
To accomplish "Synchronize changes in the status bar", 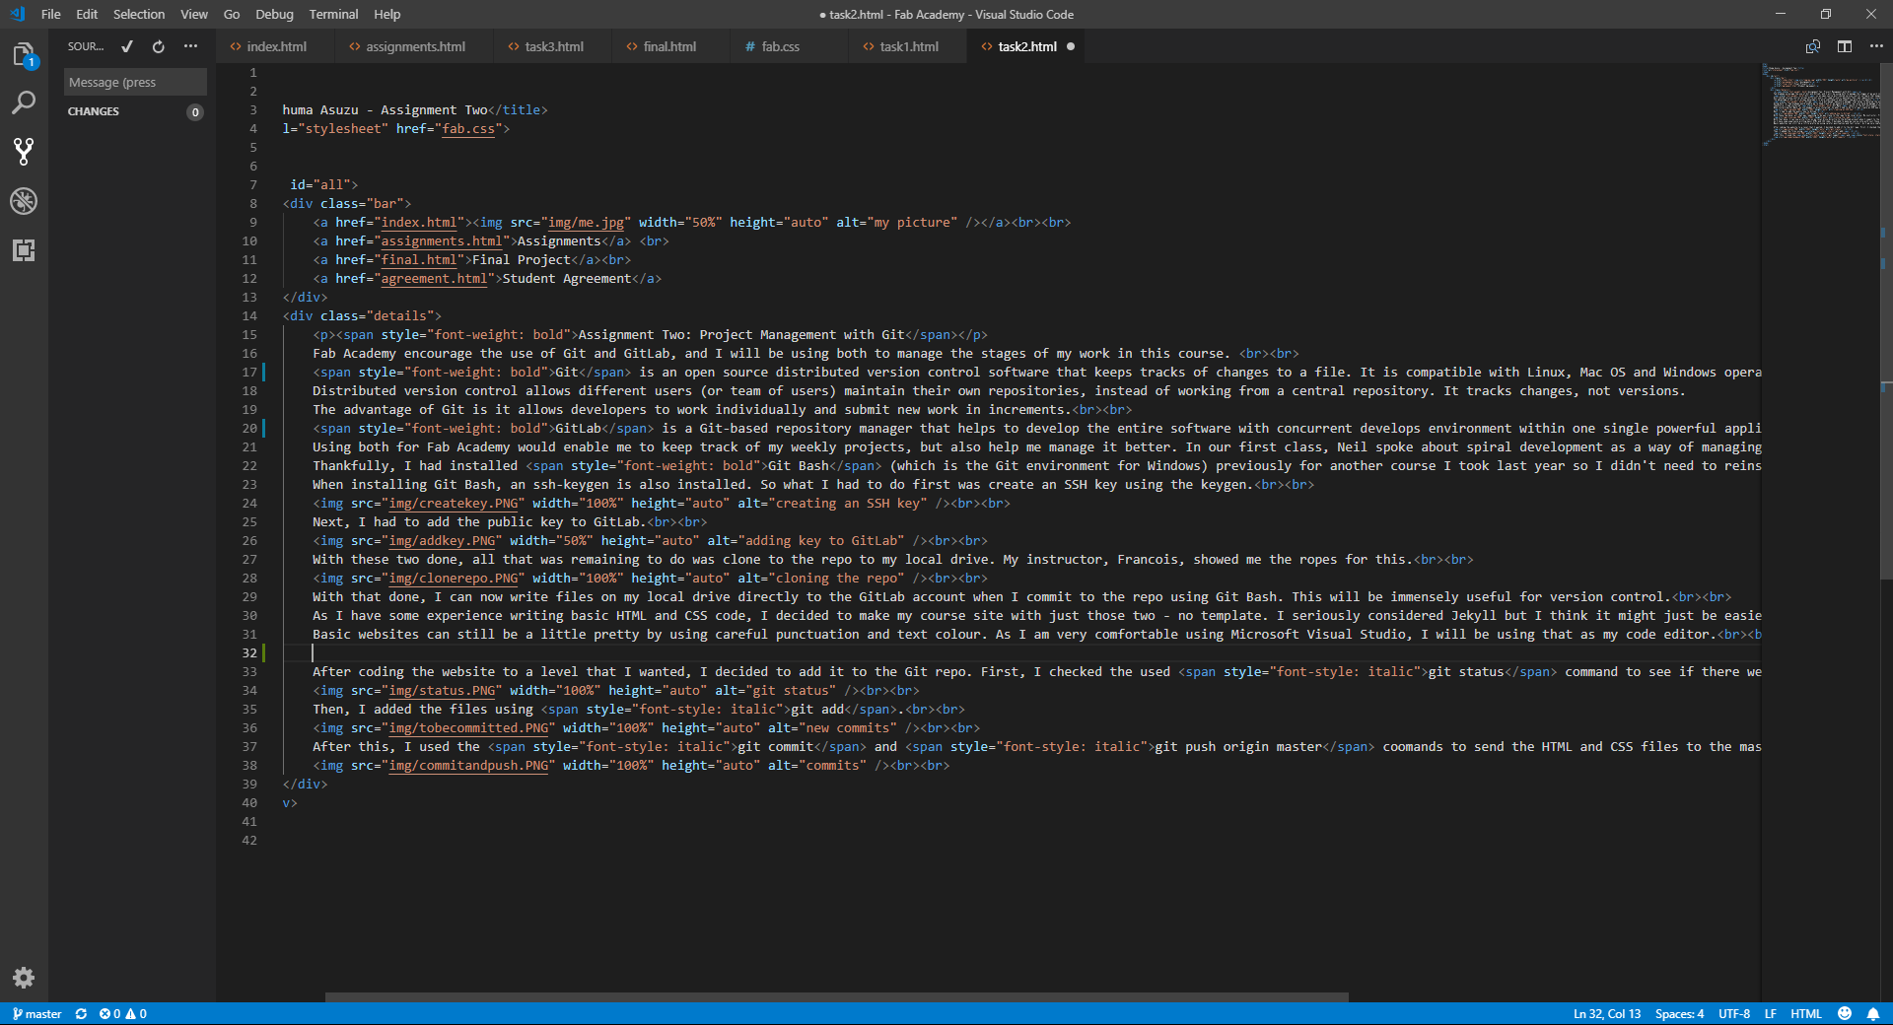I will 81,1013.
